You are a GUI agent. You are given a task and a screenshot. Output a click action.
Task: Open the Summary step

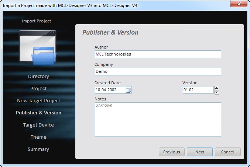(x=38, y=149)
